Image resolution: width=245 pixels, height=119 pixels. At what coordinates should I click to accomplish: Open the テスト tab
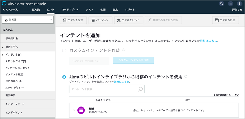pos(89,10)
